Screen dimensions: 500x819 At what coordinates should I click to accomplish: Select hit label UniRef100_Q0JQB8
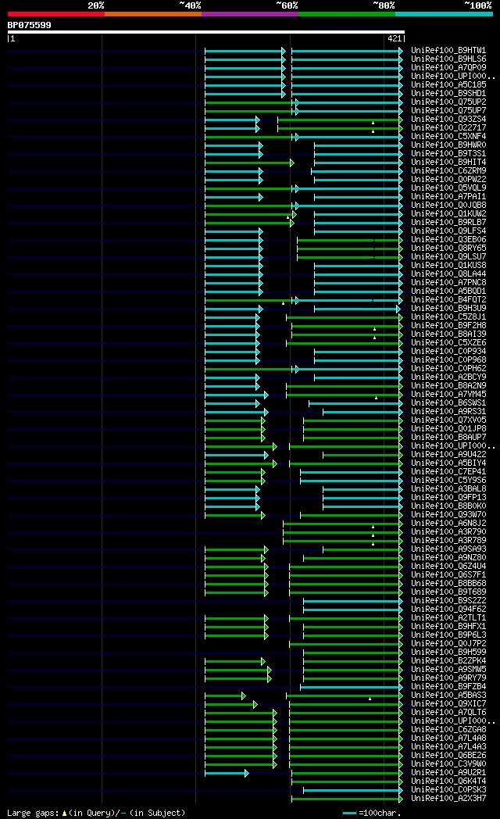448,205
